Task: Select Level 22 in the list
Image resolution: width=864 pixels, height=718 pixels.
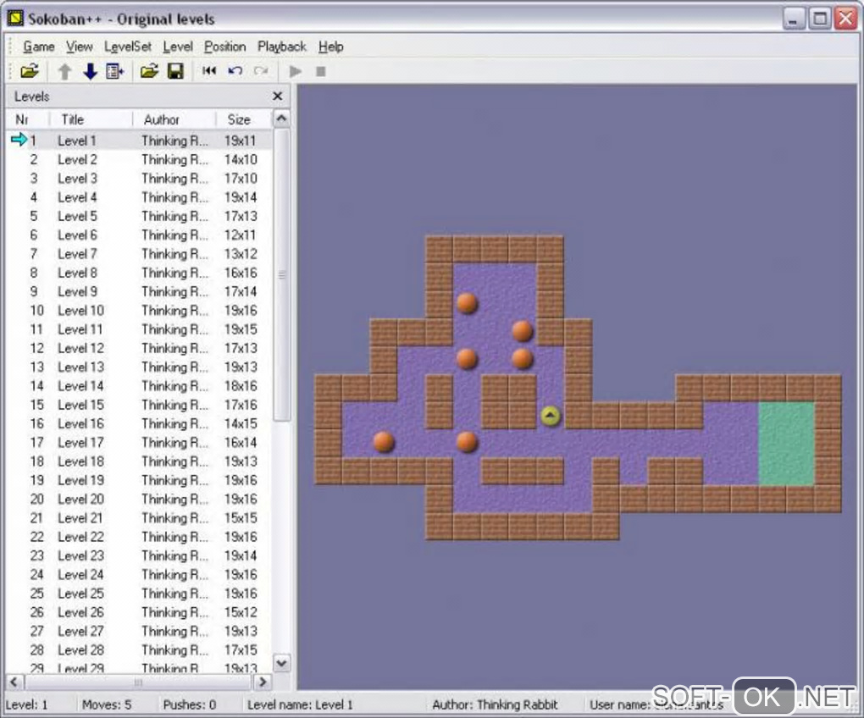Action: tap(140, 537)
